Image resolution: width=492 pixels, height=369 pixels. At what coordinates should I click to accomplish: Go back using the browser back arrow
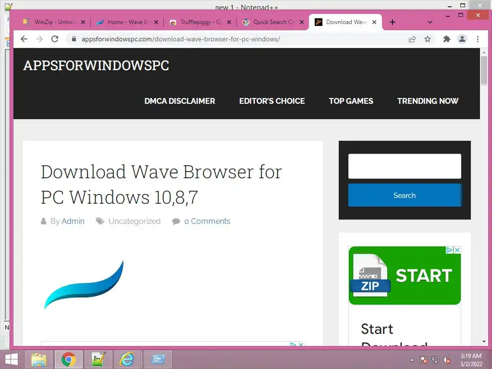point(24,39)
